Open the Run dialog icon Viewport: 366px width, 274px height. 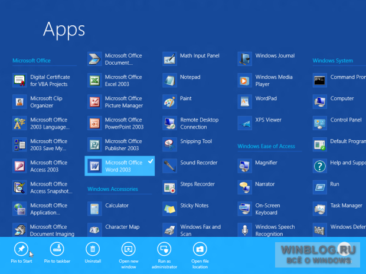click(x=320, y=187)
